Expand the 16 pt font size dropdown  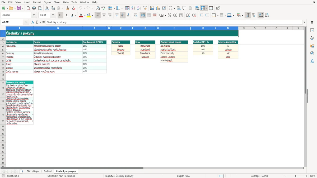tap(53, 15)
